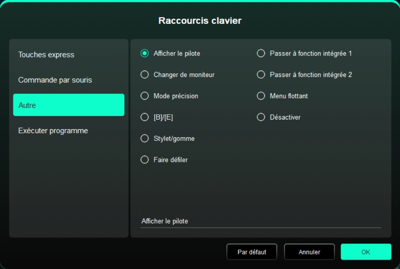Select the Menu flottant radio button
This screenshot has width=400, height=269.
(x=261, y=96)
